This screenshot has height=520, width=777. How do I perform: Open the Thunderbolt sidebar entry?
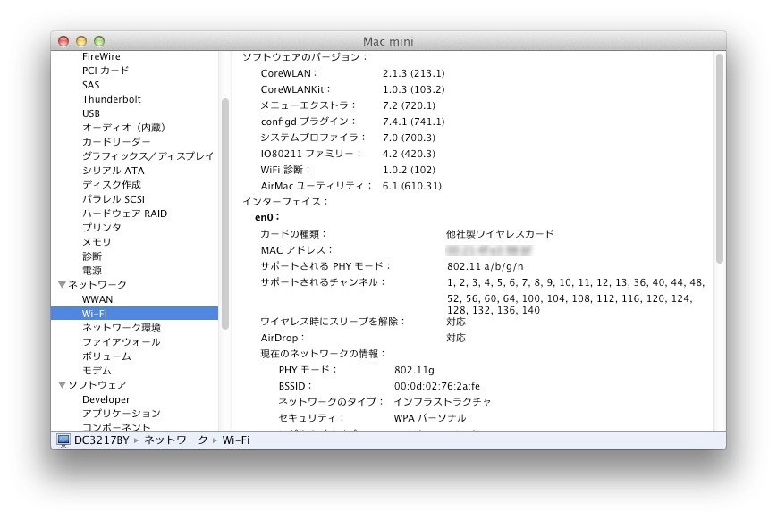point(112,99)
